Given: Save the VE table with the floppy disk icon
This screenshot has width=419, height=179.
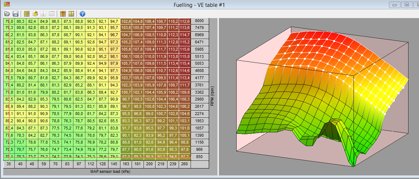Looking at the screenshot, I should [x=16, y=14].
